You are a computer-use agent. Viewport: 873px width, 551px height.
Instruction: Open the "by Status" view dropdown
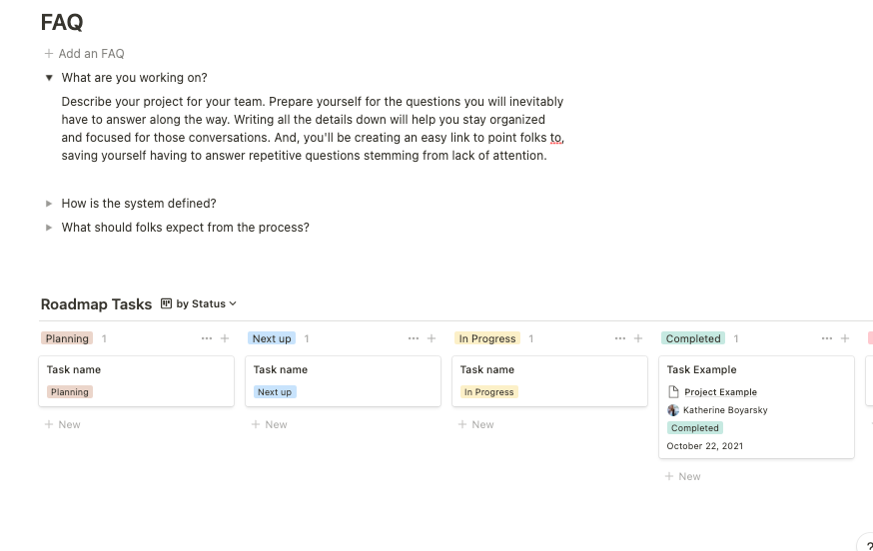pyautogui.click(x=199, y=303)
